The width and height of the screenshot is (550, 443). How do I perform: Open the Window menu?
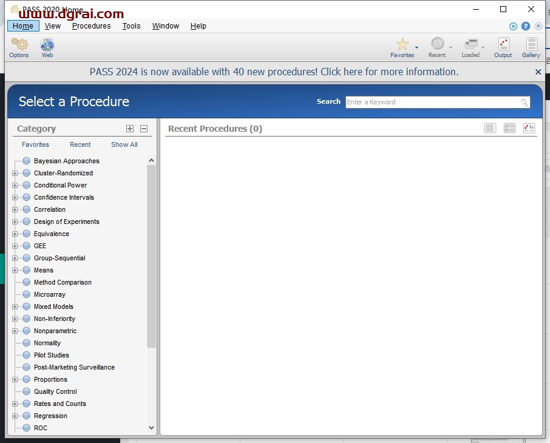click(x=166, y=26)
